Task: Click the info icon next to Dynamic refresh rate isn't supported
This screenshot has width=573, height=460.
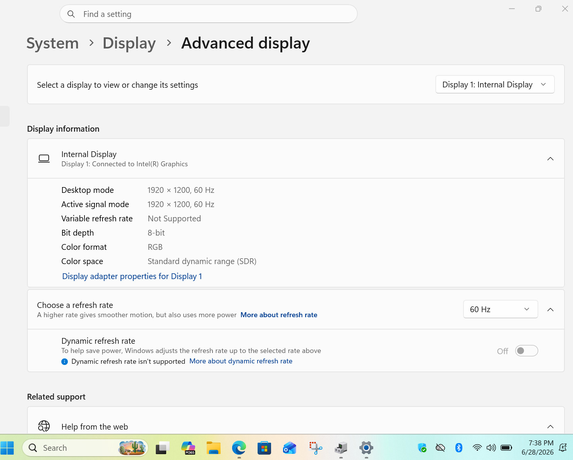Action: click(64, 361)
